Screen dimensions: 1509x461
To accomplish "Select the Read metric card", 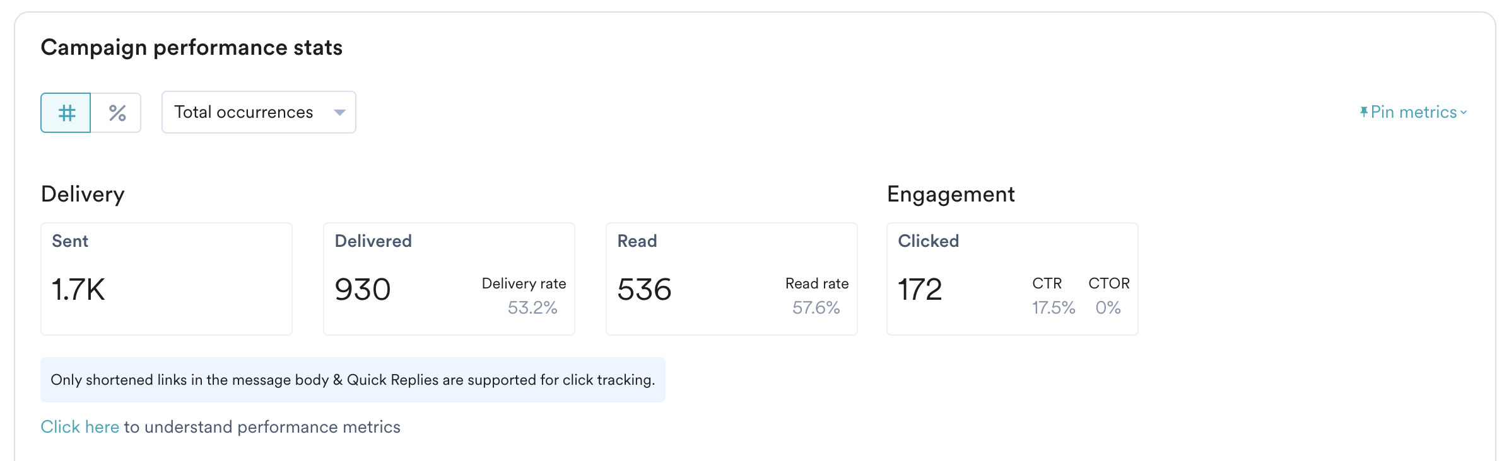I will click(x=731, y=278).
